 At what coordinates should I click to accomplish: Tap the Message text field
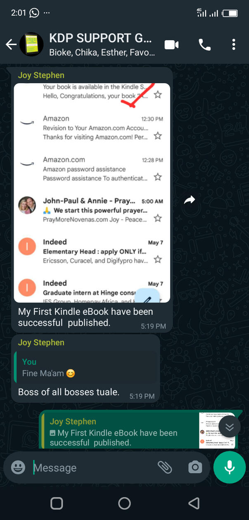click(x=93, y=468)
